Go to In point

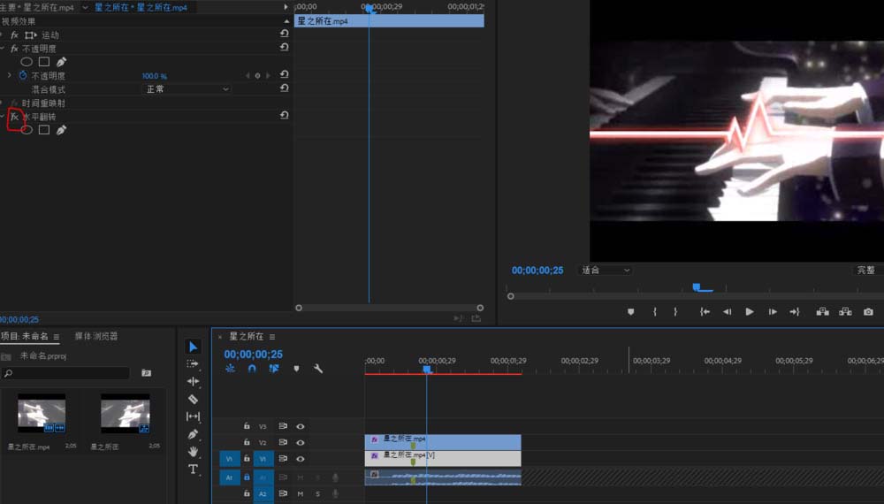pyautogui.click(x=705, y=312)
